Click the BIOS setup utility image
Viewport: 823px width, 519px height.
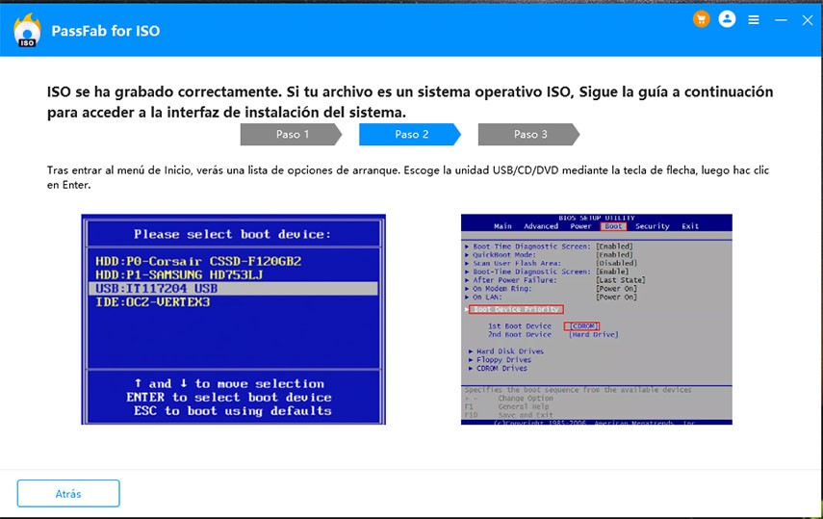596,320
